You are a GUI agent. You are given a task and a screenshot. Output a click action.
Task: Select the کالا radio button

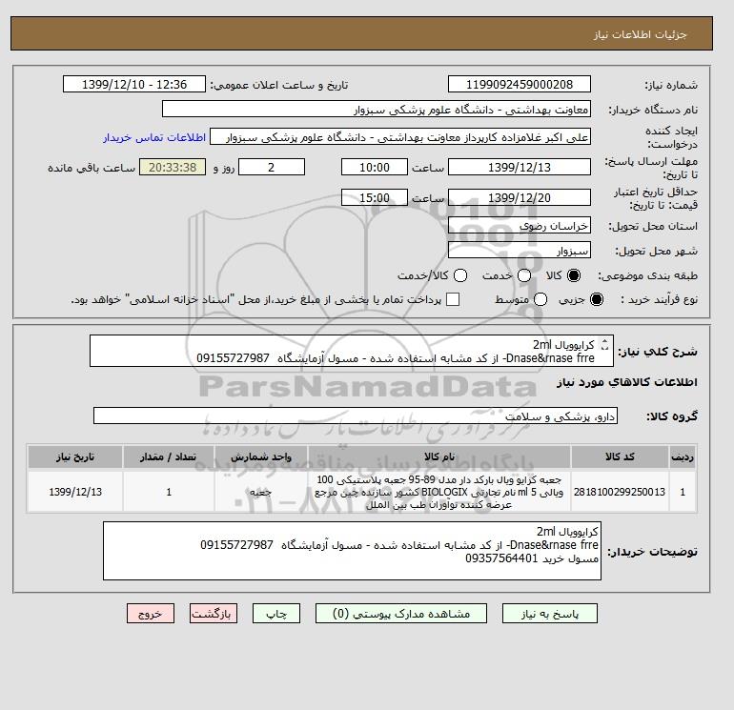pos(574,275)
